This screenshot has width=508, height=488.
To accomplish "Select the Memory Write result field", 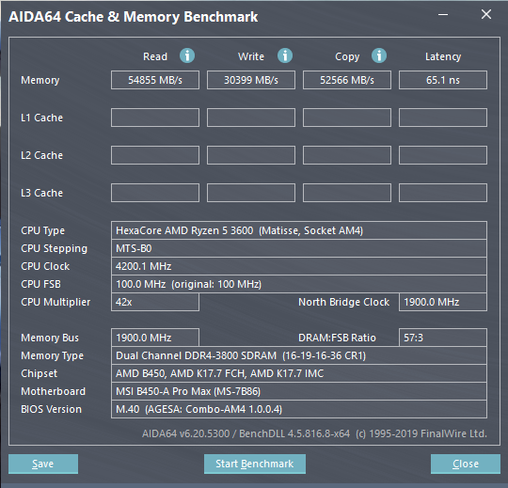I will tap(251, 80).
